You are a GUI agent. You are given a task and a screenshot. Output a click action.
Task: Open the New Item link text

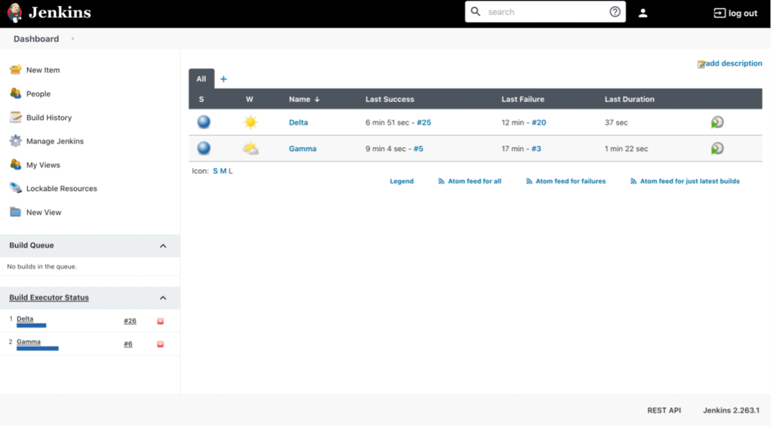43,70
